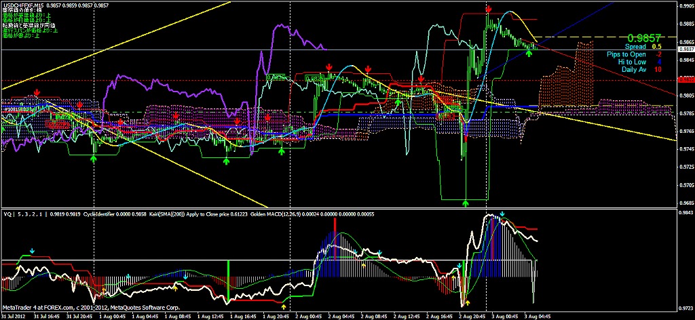Click the red highlighted price tag on the right axis

tap(686, 79)
